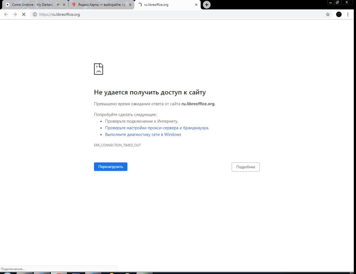Image resolution: width=356 pixels, height=274 pixels.
Task: Switch to the Яндекс.Карты tab
Action: coord(102,5)
